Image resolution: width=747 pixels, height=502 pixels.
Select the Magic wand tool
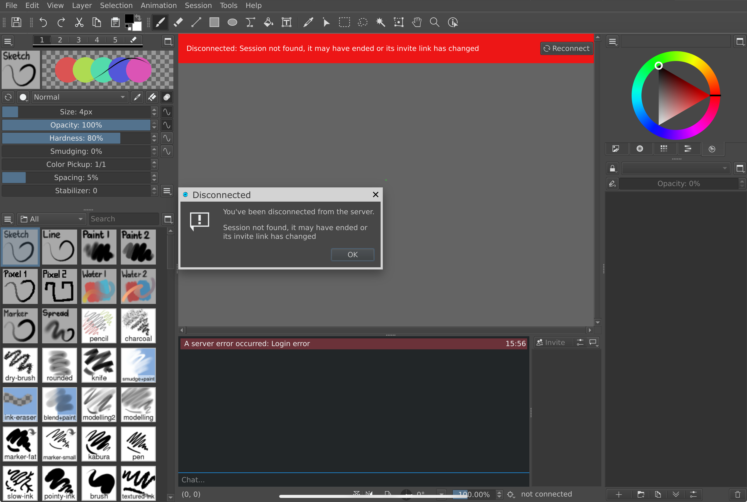click(x=380, y=22)
